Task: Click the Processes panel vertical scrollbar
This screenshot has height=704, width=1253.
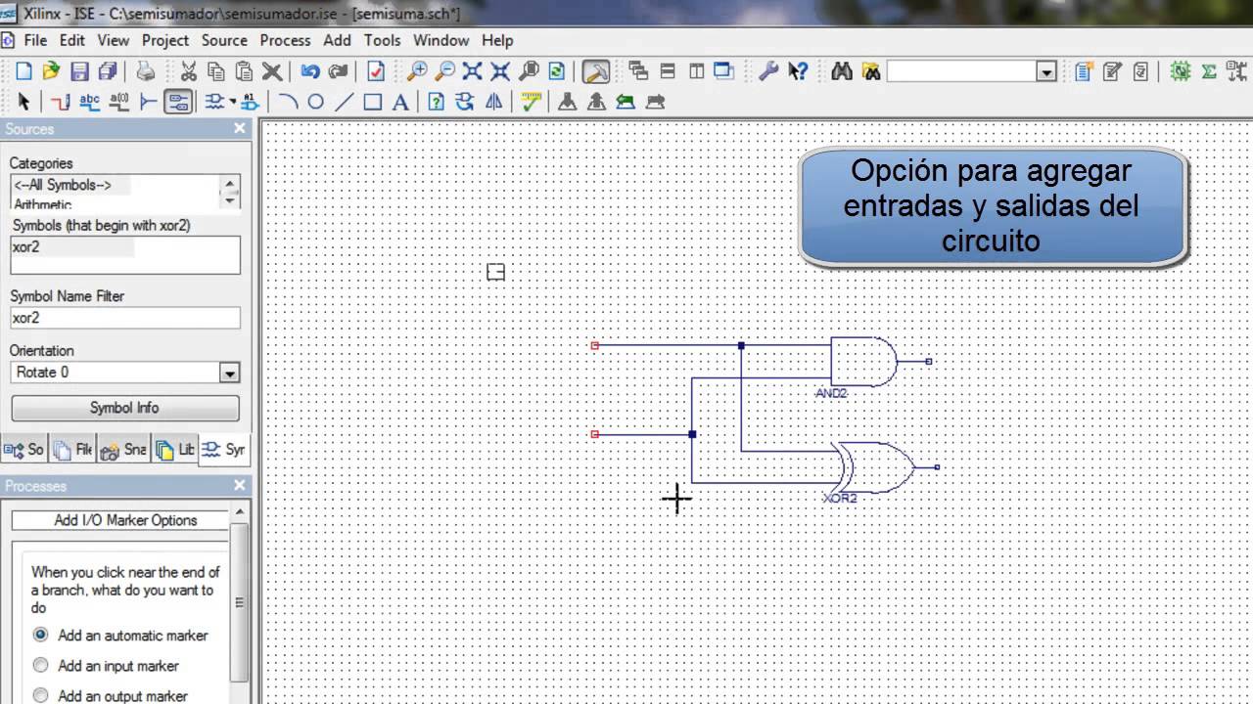Action: (239, 601)
